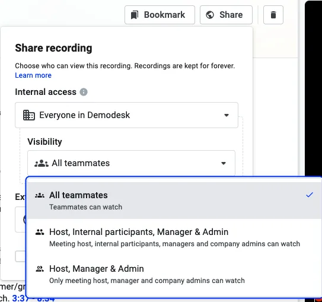Viewport: 322px width, 302px height.
Task: Choose Host, Internal participants, Manager & Admin
Action: click(174, 237)
